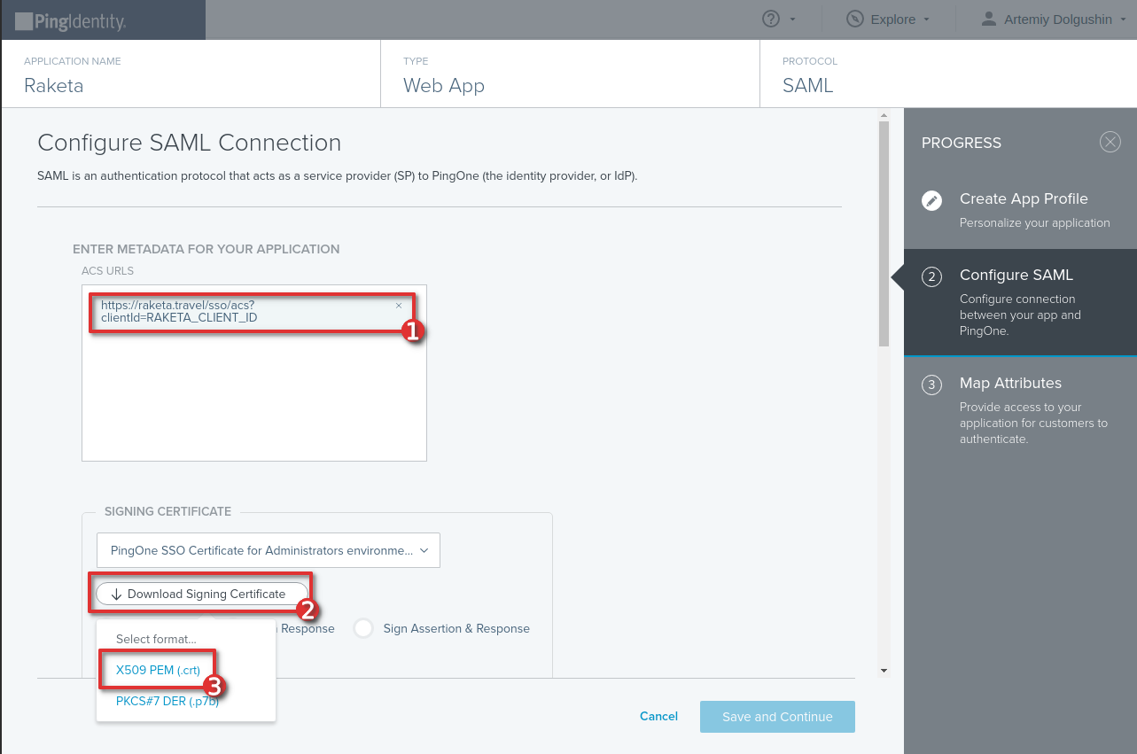Click the scrollbar up arrow

click(884, 115)
